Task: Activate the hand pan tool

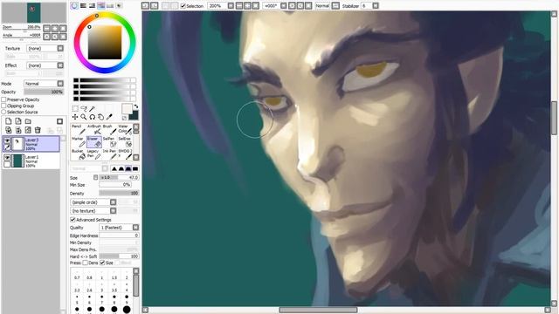Action: tap(101, 117)
